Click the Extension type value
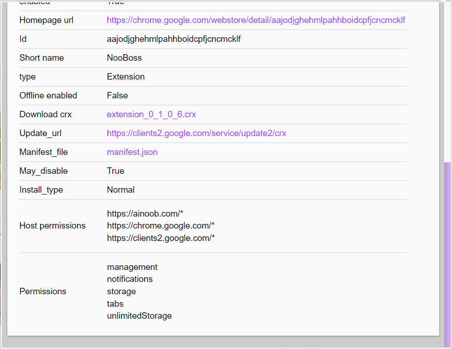Image resolution: width=452 pixels, height=349 pixels. [x=126, y=77]
